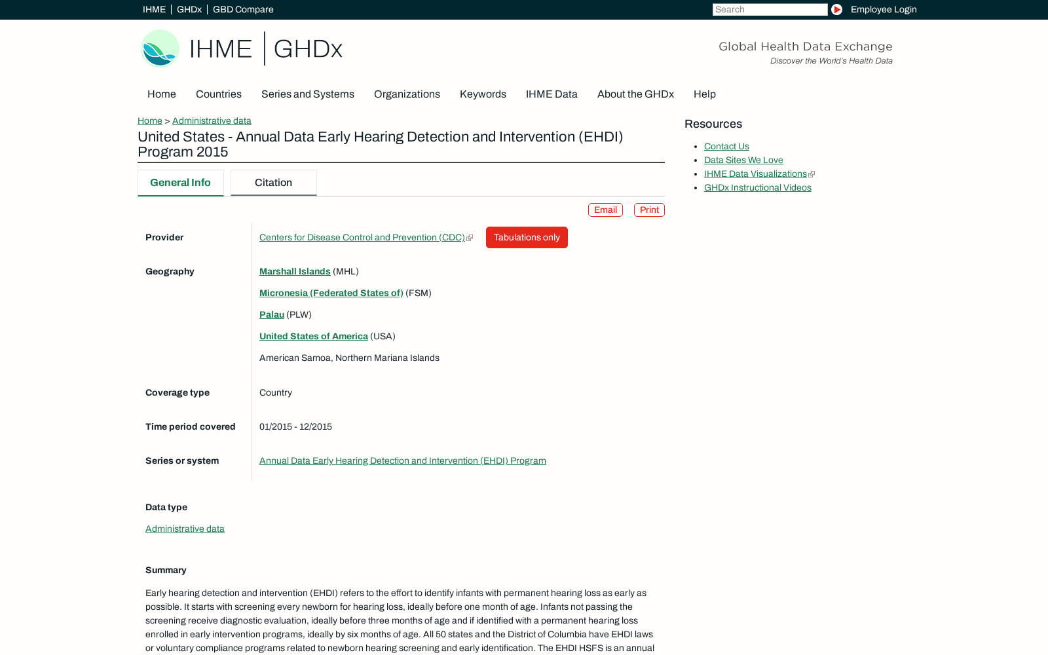Open the Help menu
The width and height of the screenshot is (1048, 655).
(705, 94)
